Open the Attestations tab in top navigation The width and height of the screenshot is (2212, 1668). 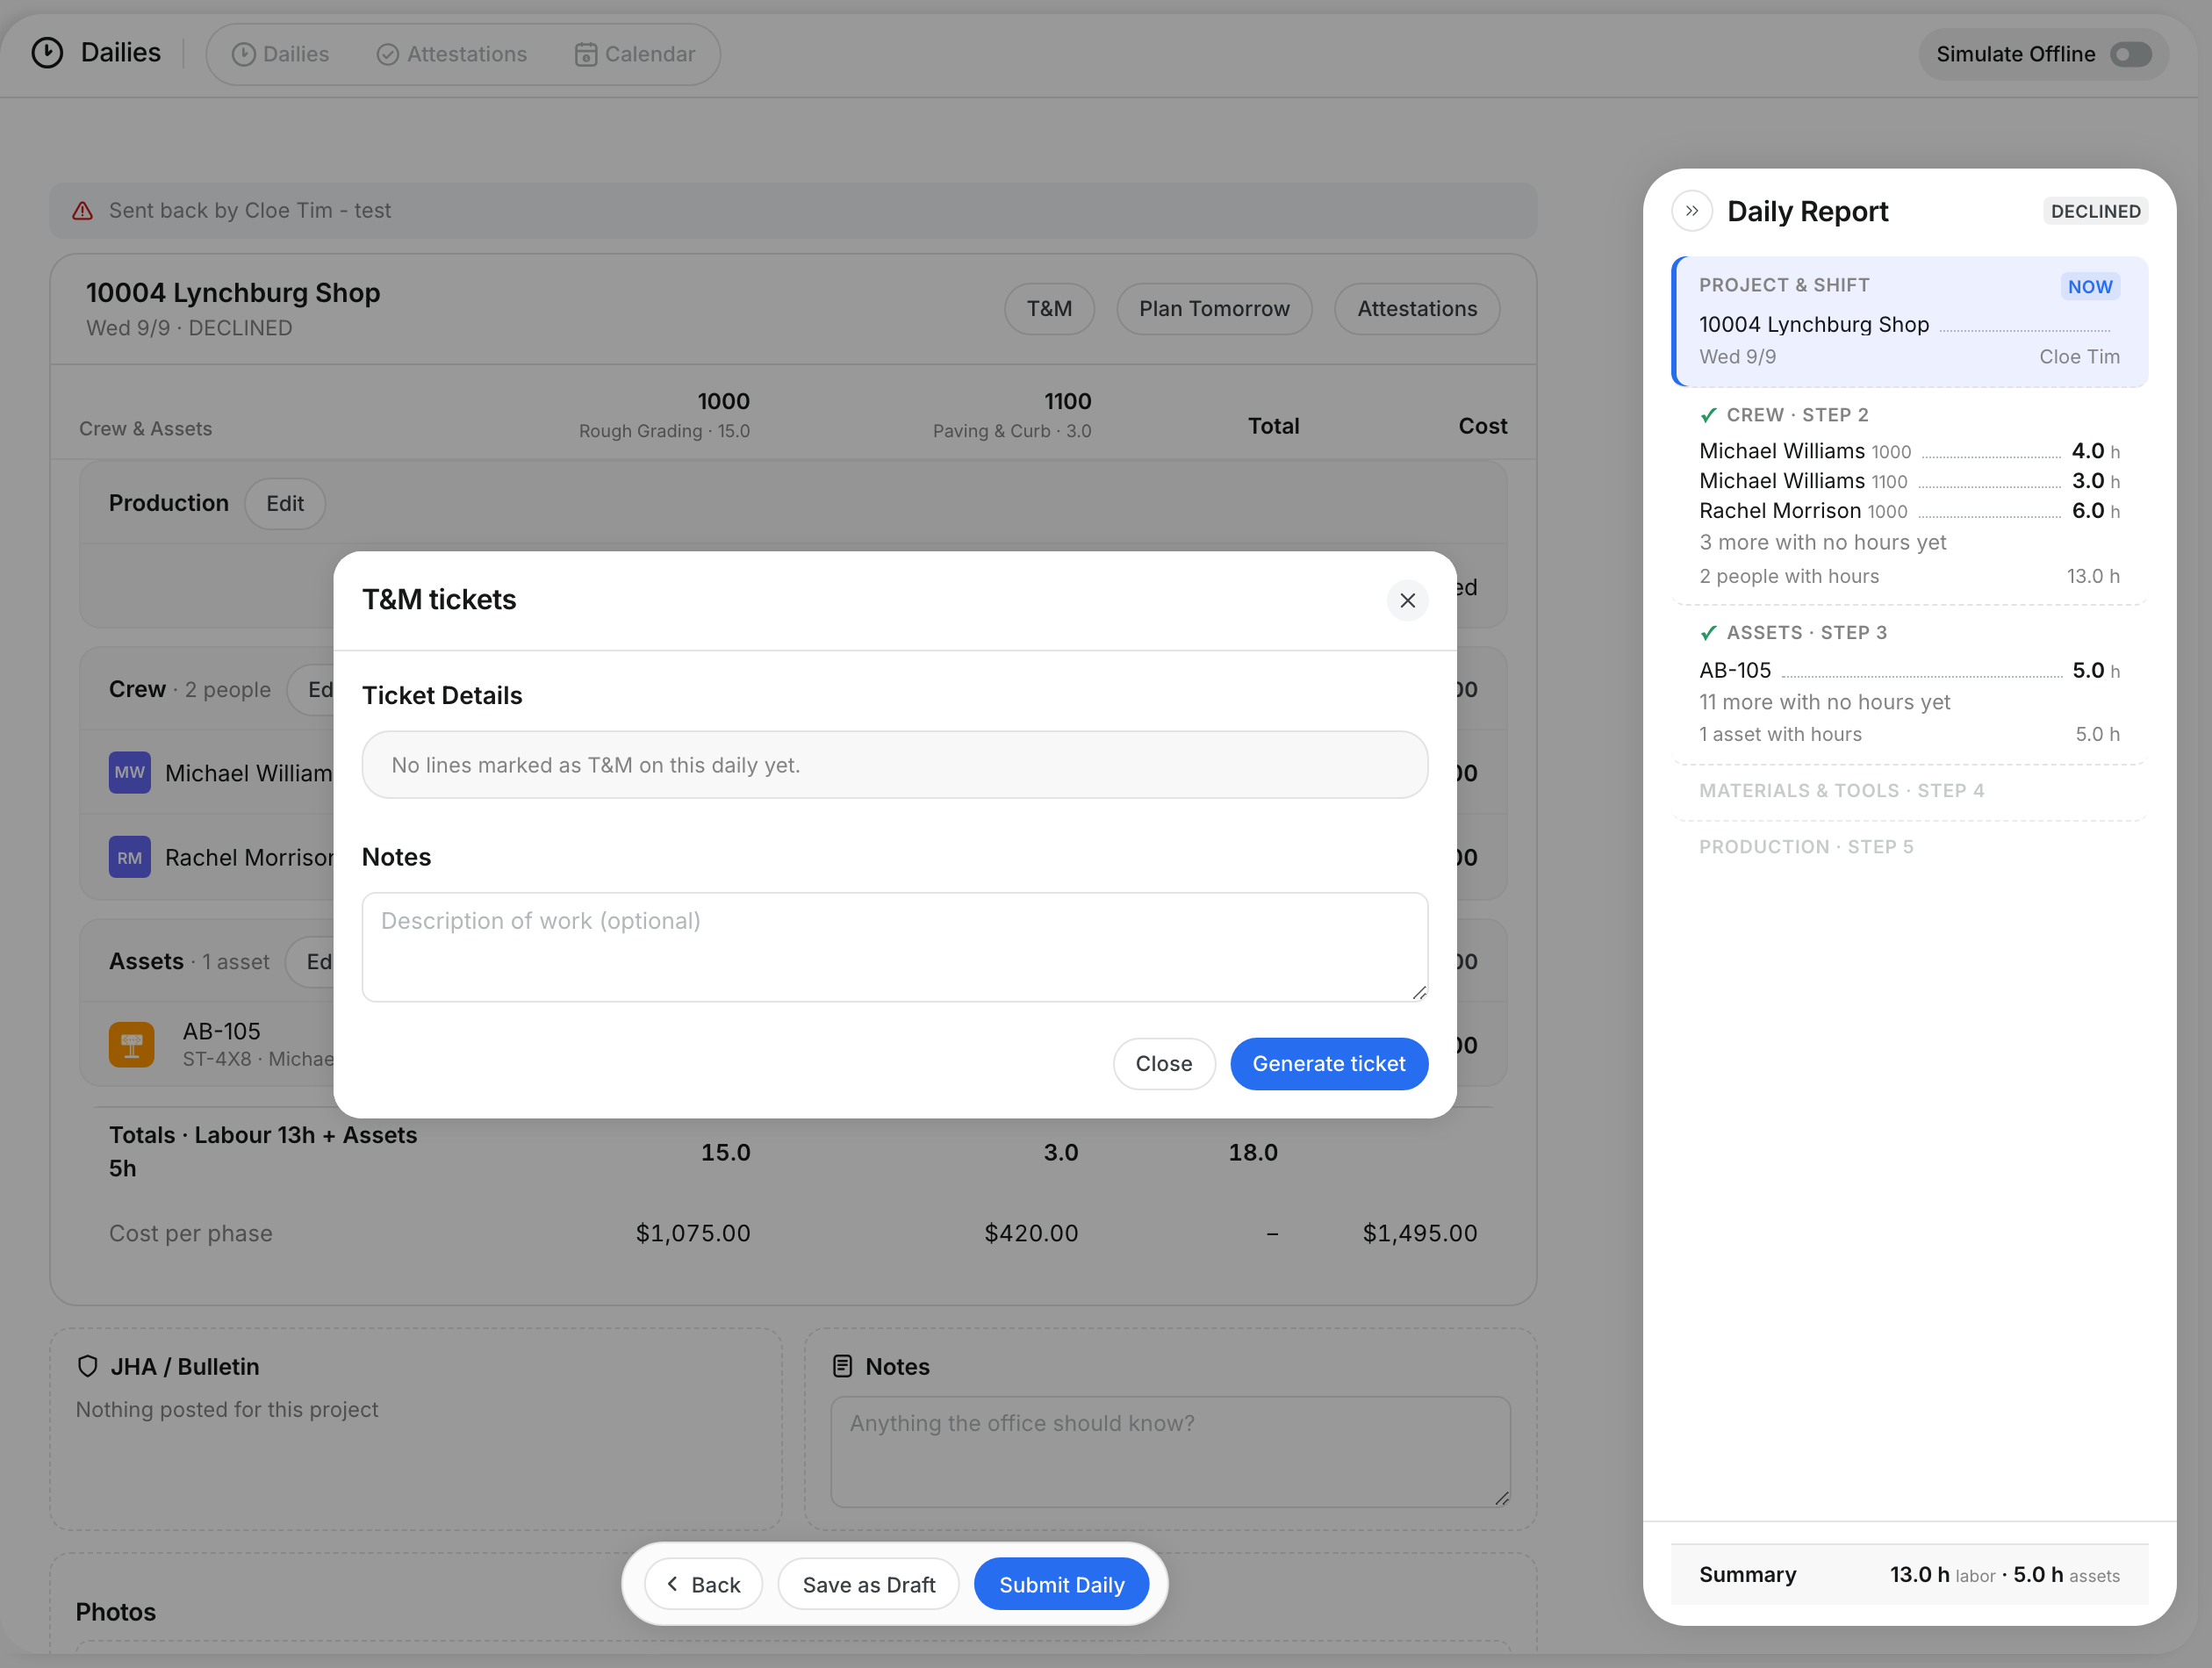pos(452,54)
